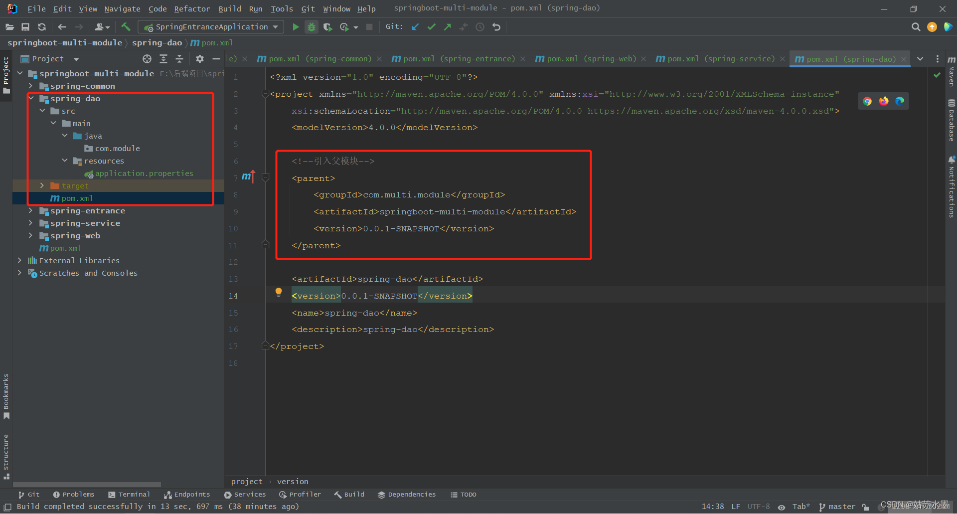Click the Stop process icon
This screenshot has height=514, width=957.
[369, 27]
